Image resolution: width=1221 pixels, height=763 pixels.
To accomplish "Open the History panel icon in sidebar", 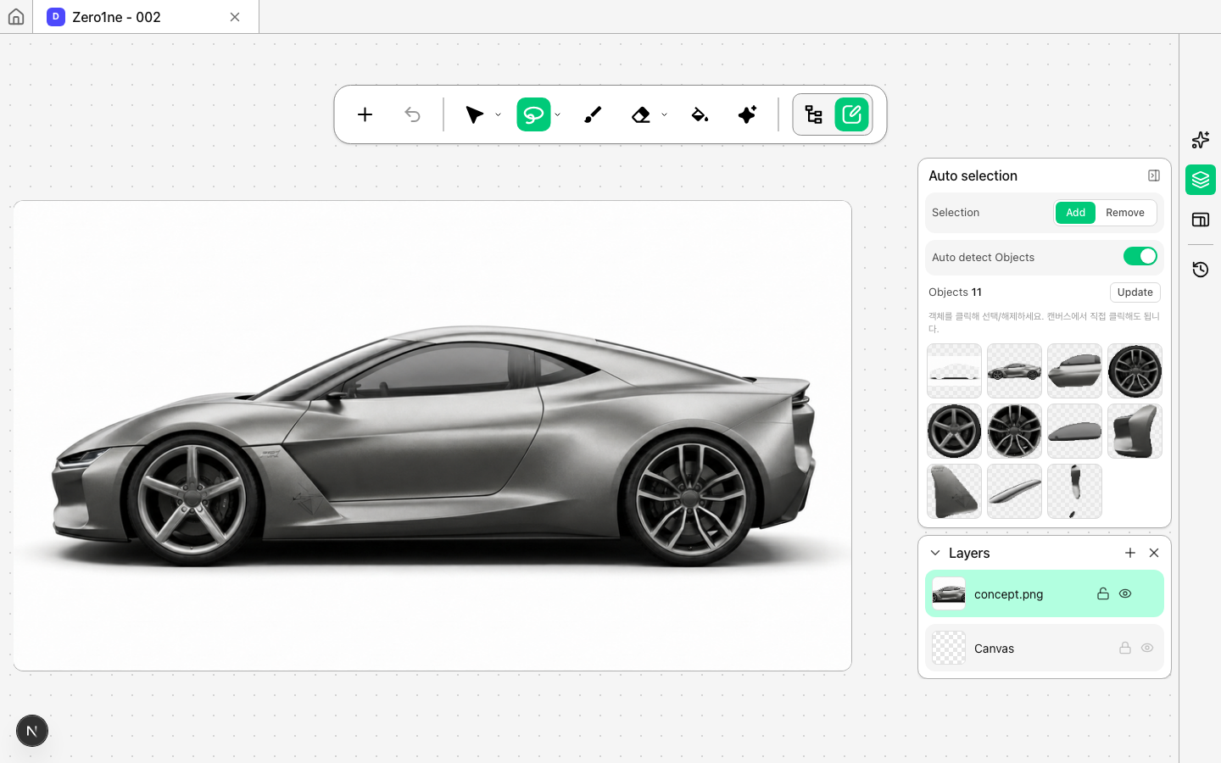I will coord(1201,270).
